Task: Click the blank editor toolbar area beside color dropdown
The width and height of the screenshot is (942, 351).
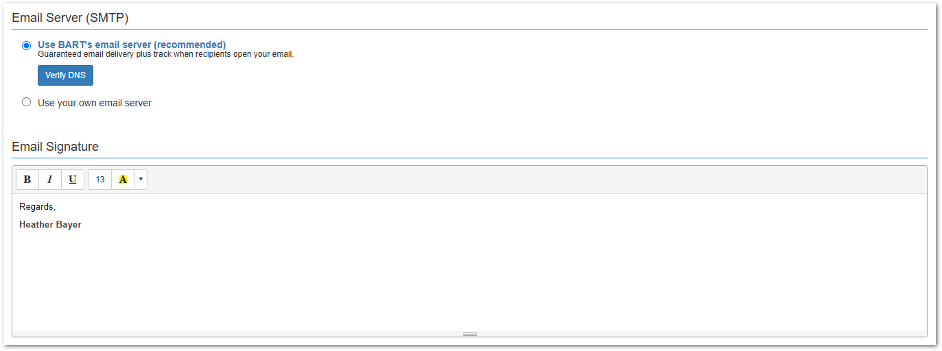Action: tap(535, 180)
